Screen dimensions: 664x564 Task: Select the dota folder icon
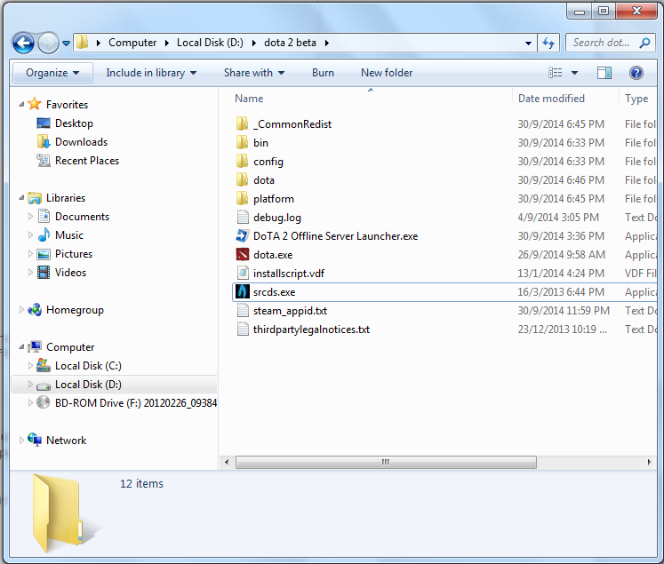tap(243, 179)
